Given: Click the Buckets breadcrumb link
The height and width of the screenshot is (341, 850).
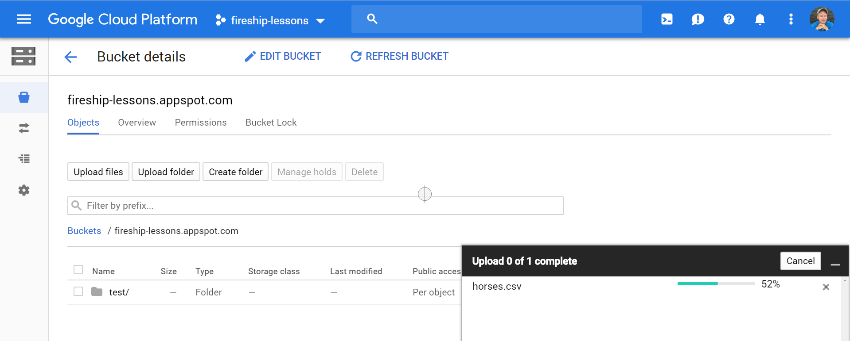Looking at the screenshot, I should point(84,231).
